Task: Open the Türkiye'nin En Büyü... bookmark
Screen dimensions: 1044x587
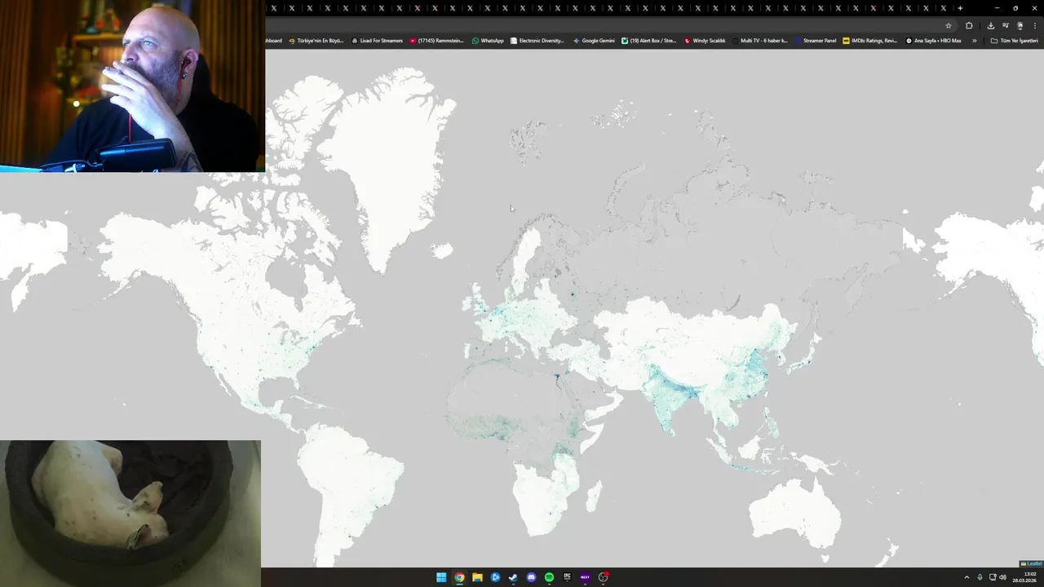Action: pos(316,41)
